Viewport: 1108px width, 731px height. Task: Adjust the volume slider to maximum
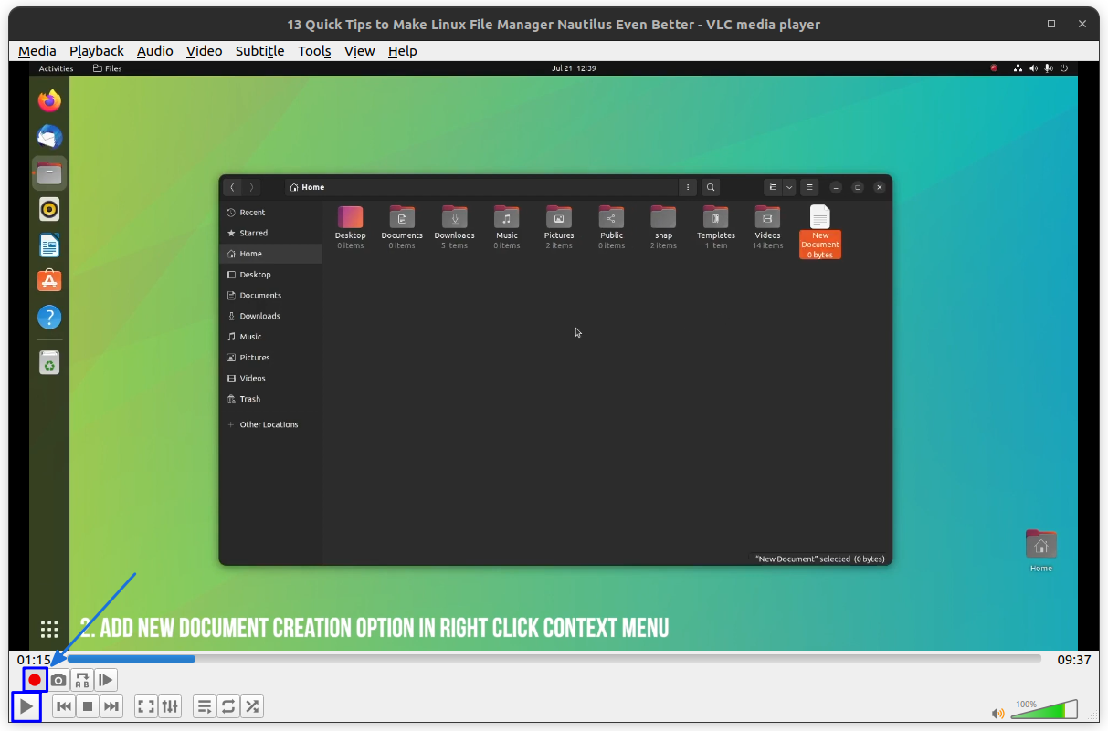[x=1074, y=711]
